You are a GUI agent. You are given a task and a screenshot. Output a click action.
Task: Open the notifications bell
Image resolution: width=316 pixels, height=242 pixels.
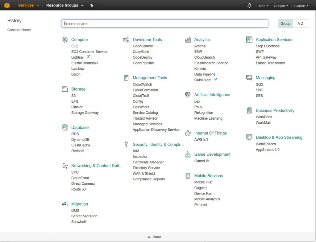(249, 6)
